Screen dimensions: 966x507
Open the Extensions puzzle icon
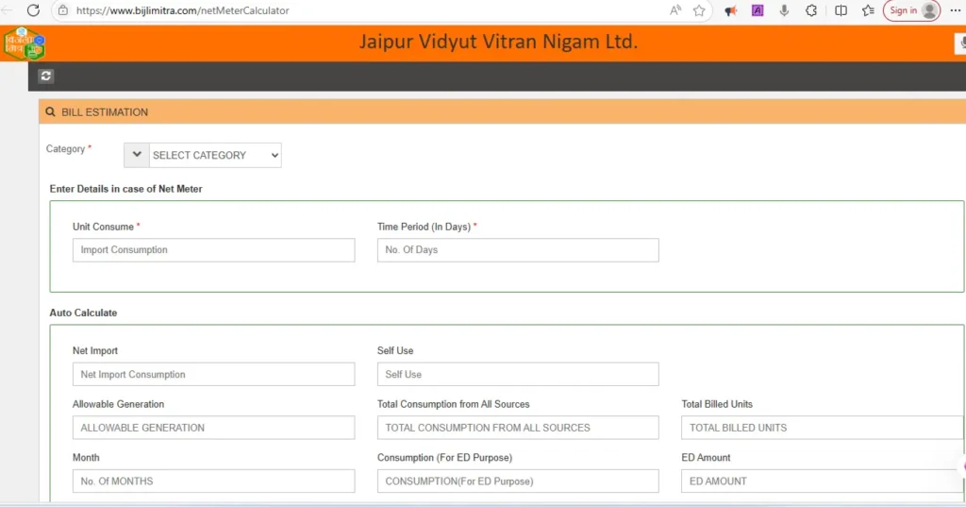point(811,10)
